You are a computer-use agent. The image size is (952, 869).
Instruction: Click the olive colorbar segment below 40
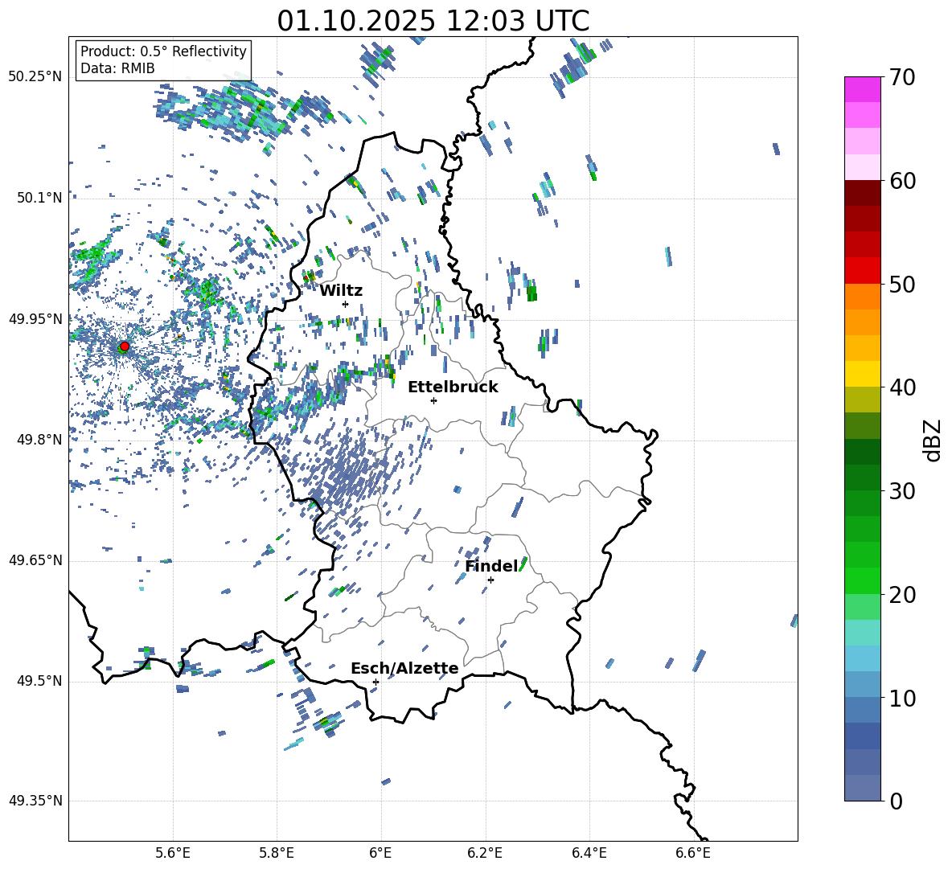(863, 400)
